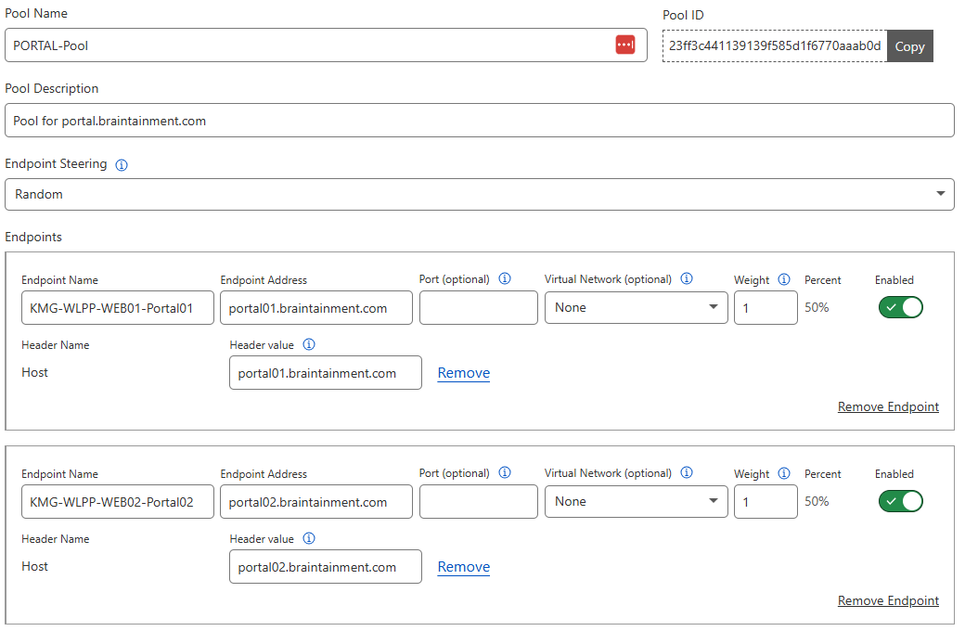Disable the KMG-WLPP-WEB02-Portal02 endpoint toggle
965x631 pixels.
900,501
